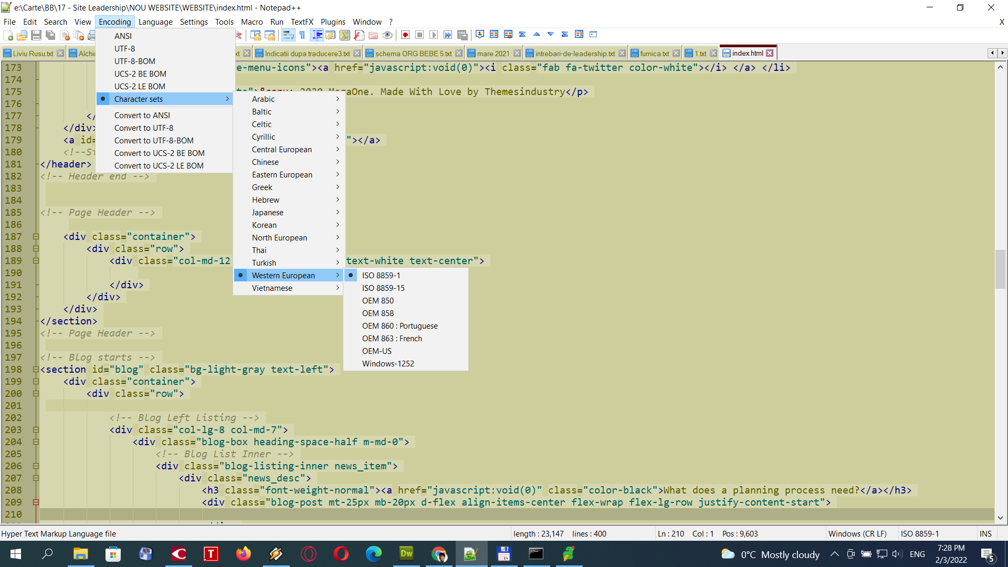The height and width of the screenshot is (567, 1008).
Task: Click the Stop Recording macro icon
Action: pyautogui.click(x=419, y=35)
